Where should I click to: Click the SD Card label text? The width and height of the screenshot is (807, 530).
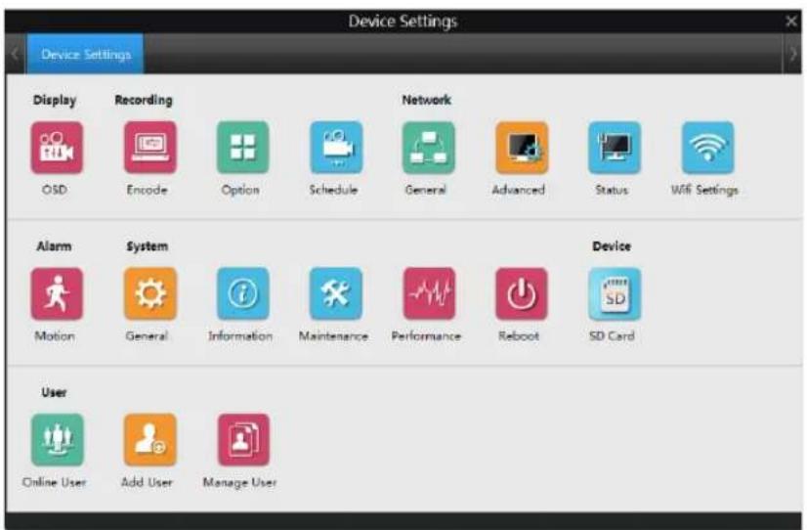click(612, 336)
